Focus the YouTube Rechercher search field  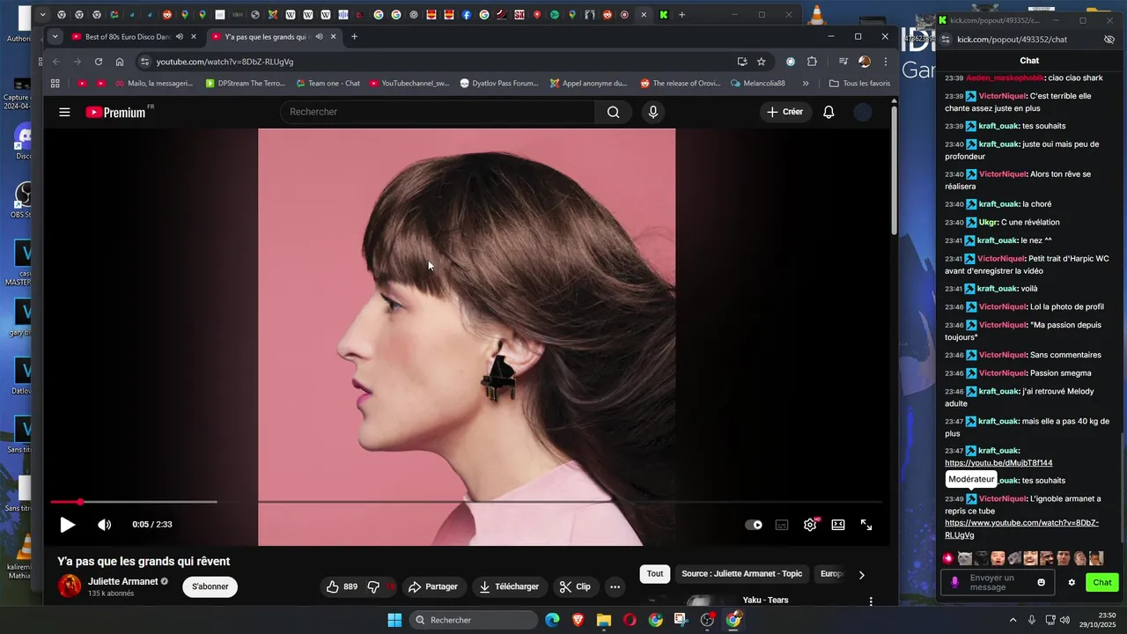coord(438,112)
